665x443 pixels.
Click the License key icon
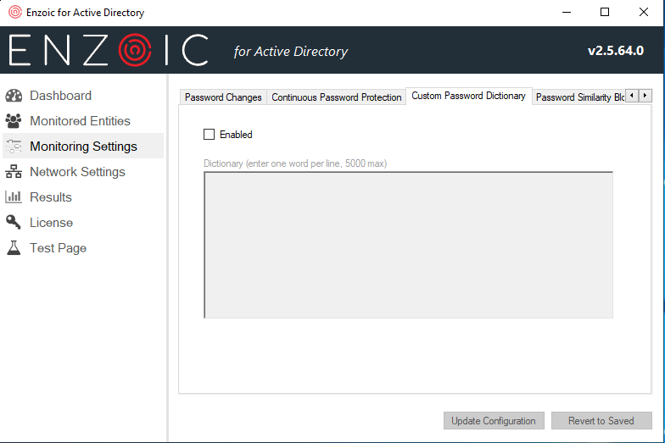(x=14, y=223)
